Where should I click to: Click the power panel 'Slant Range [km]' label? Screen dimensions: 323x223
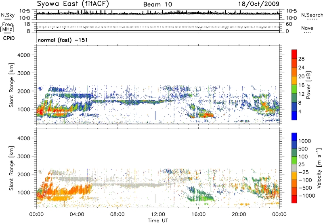pos(11,85)
